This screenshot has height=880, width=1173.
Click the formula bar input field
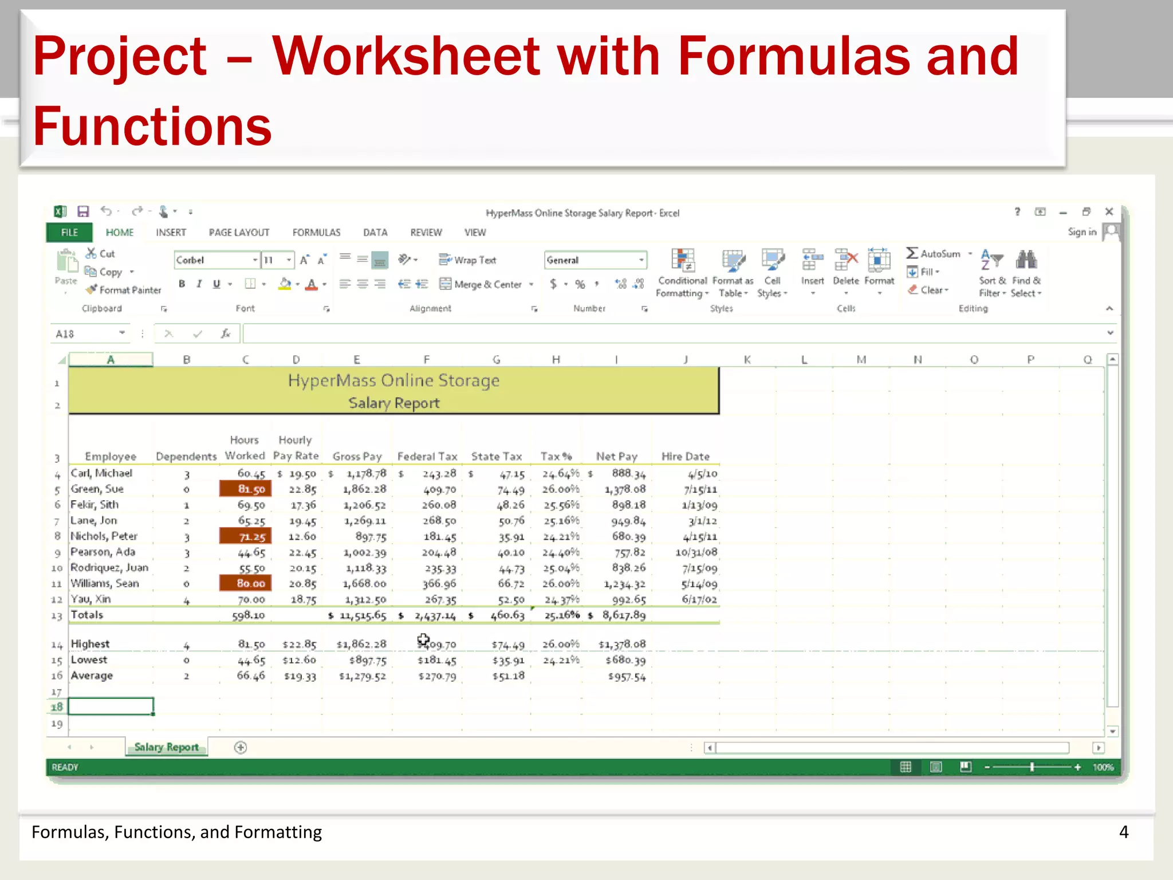[x=674, y=333]
